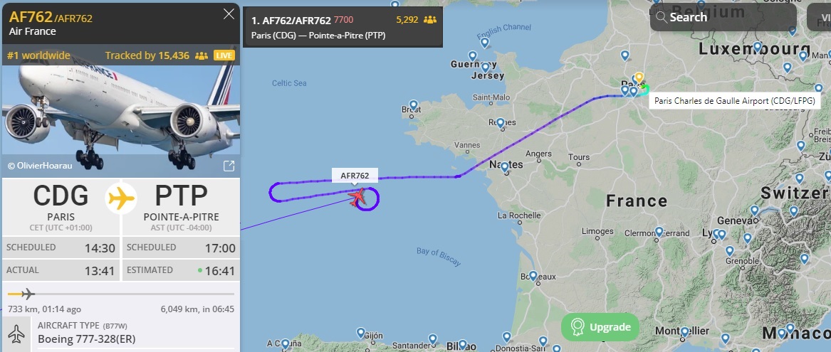The height and width of the screenshot is (352, 831).
Task: Click the LIVE tracking badge
Action: pos(224,55)
